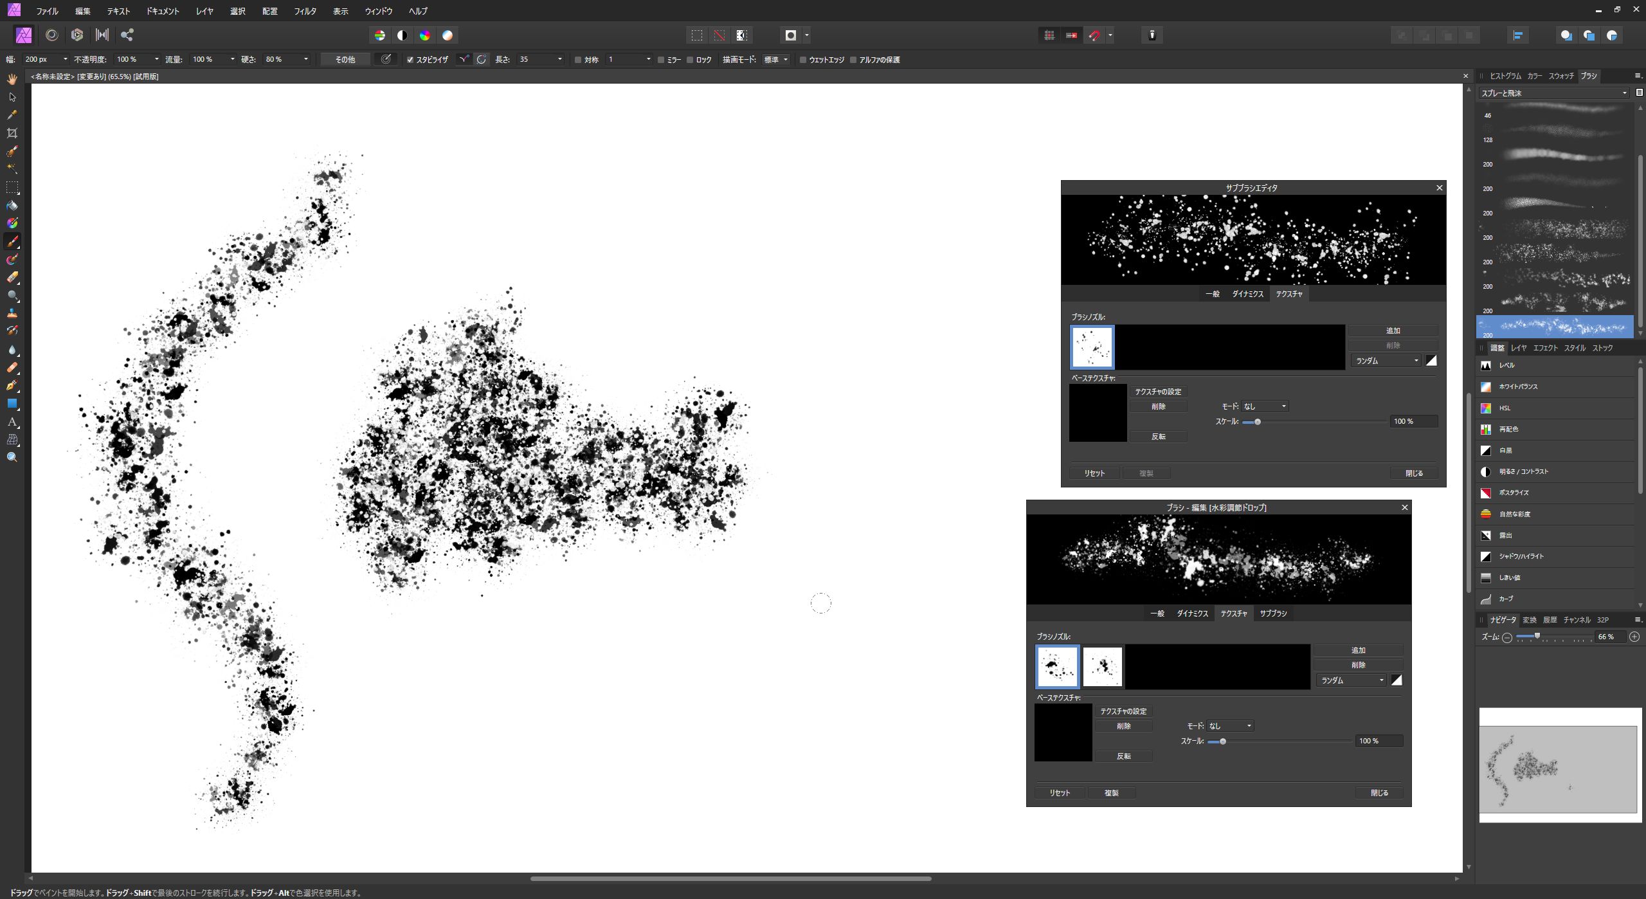Image resolution: width=1646 pixels, height=899 pixels.
Task: Select the Artistic Text tool
Action: pyautogui.click(x=12, y=422)
